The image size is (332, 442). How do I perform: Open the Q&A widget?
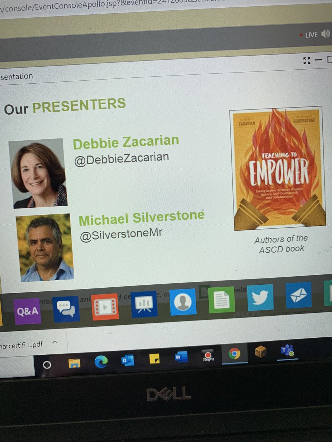coord(27,311)
